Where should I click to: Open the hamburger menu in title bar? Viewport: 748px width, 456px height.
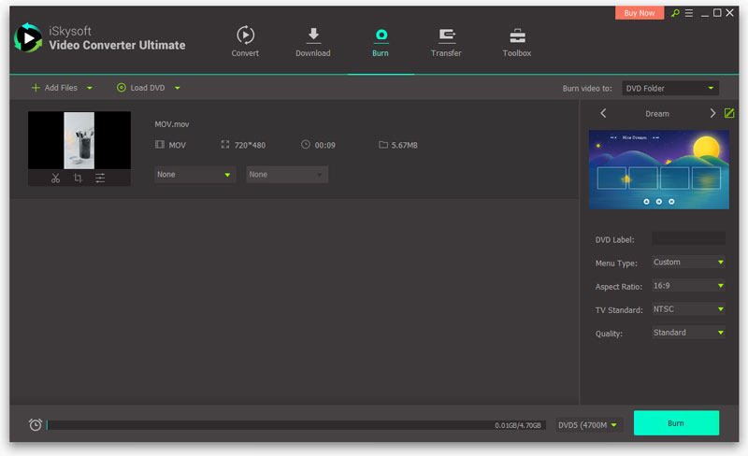coord(689,13)
